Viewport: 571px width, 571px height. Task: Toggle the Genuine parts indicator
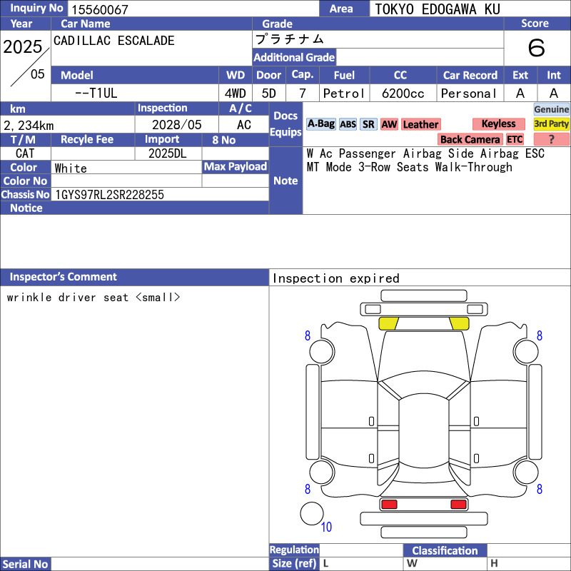tap(551, 109)
